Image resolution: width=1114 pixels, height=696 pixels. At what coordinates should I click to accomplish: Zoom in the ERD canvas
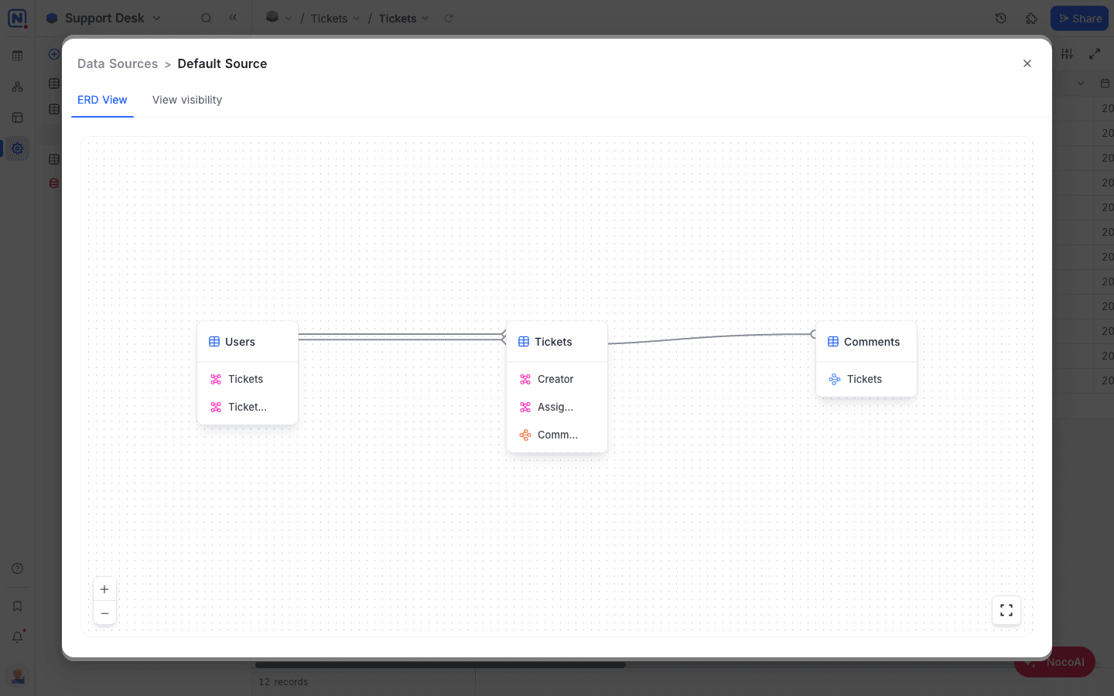coord(104,589)
